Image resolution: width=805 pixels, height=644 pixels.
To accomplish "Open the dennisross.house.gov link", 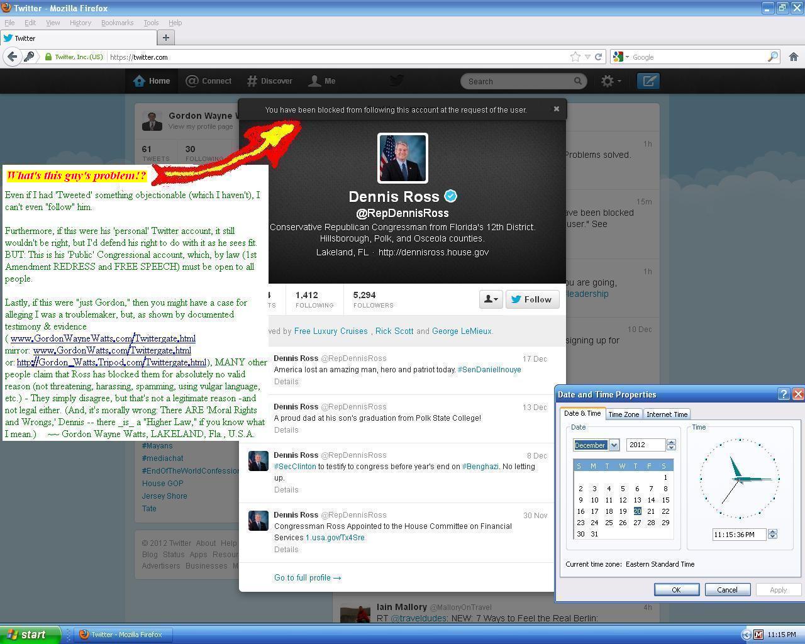I will point(433,252).
